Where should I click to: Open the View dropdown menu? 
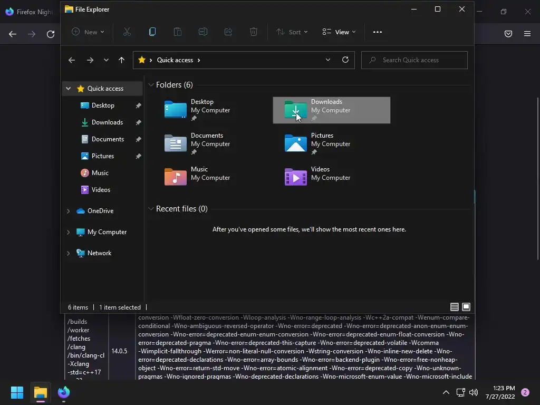[339, 32]
